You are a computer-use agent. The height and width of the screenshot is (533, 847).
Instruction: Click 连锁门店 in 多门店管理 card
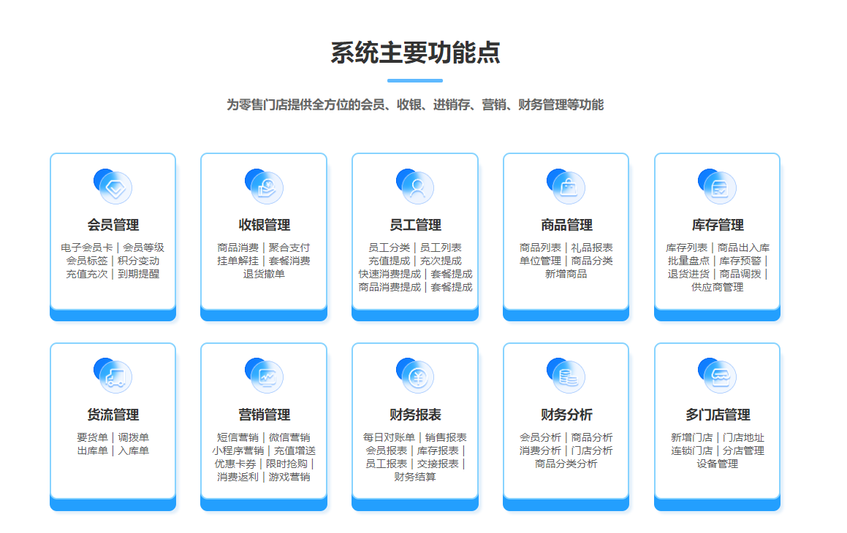[691, 450]
